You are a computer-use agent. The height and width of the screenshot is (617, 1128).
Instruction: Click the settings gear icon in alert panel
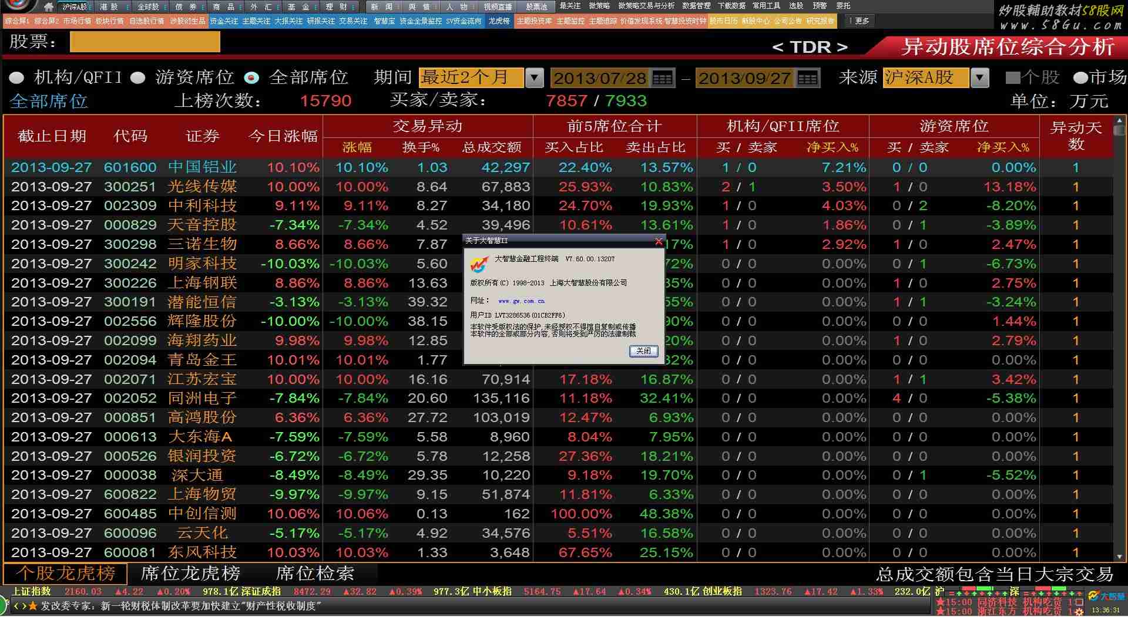point(1079,612)
